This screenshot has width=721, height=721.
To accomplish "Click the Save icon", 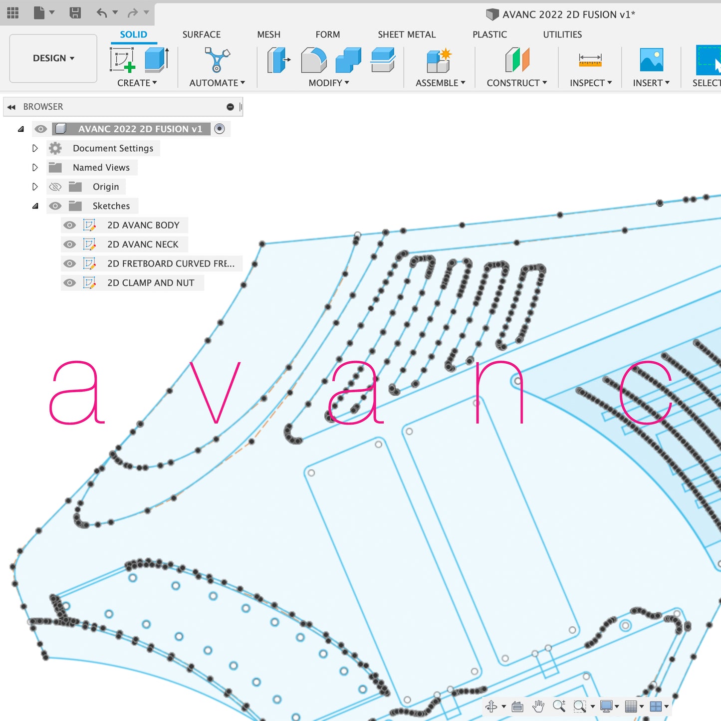I will click(x=75, y=12).
